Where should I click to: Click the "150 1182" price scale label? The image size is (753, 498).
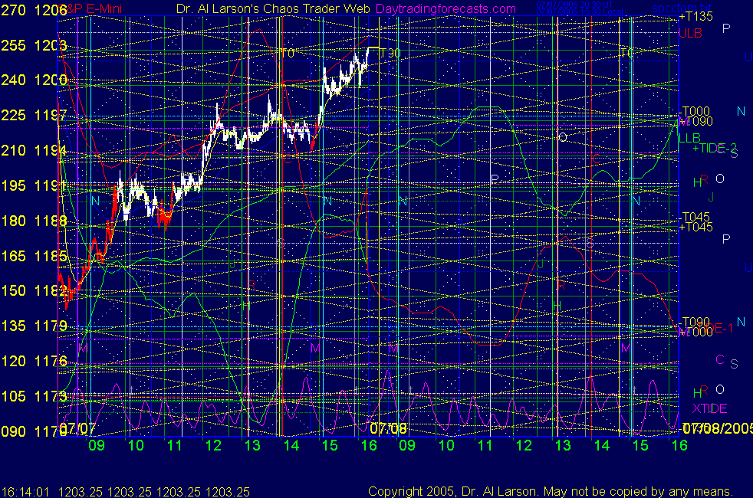pos(34,290)
